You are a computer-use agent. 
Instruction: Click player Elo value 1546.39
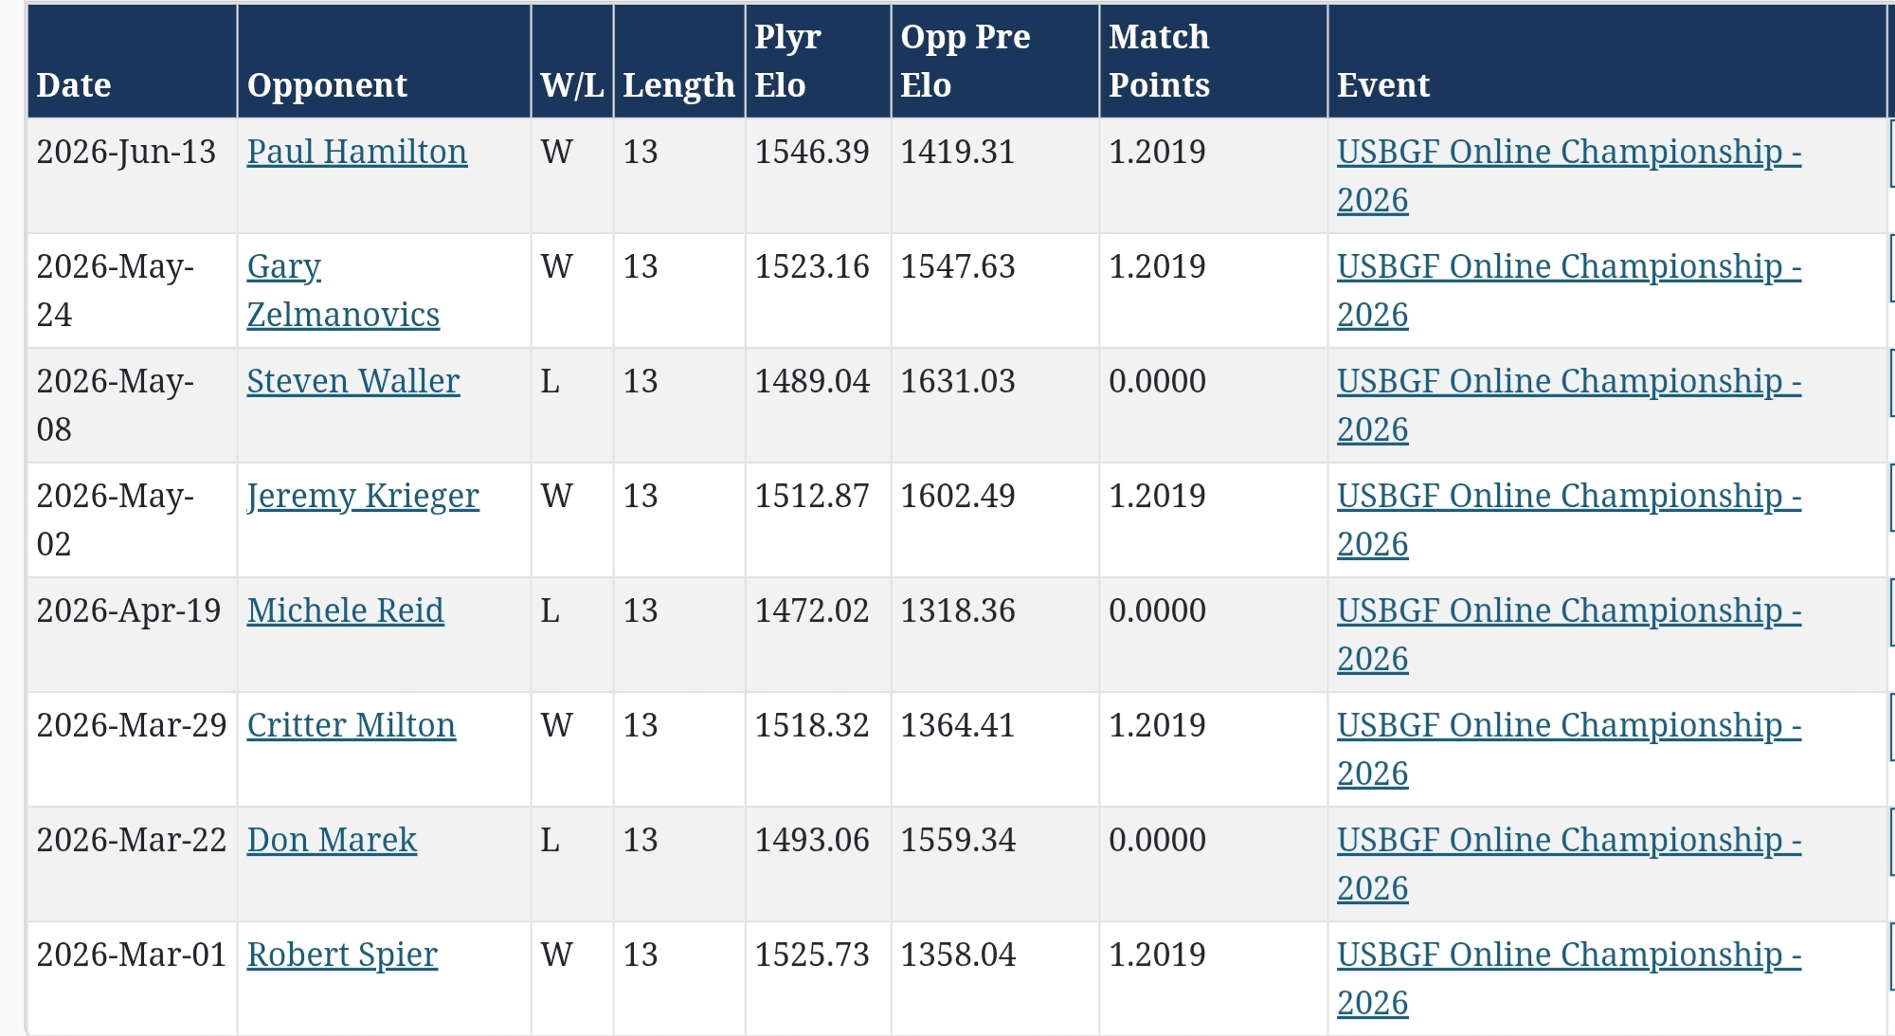(812, 152)
